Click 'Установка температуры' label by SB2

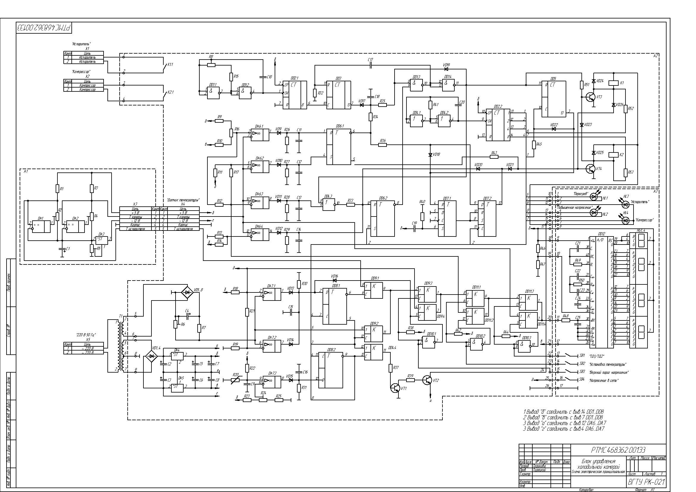[x=608, y=364]
